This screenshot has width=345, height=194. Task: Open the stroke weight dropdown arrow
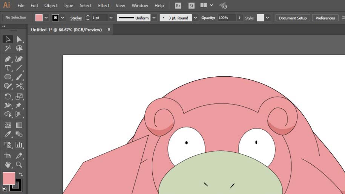(111, 18)
